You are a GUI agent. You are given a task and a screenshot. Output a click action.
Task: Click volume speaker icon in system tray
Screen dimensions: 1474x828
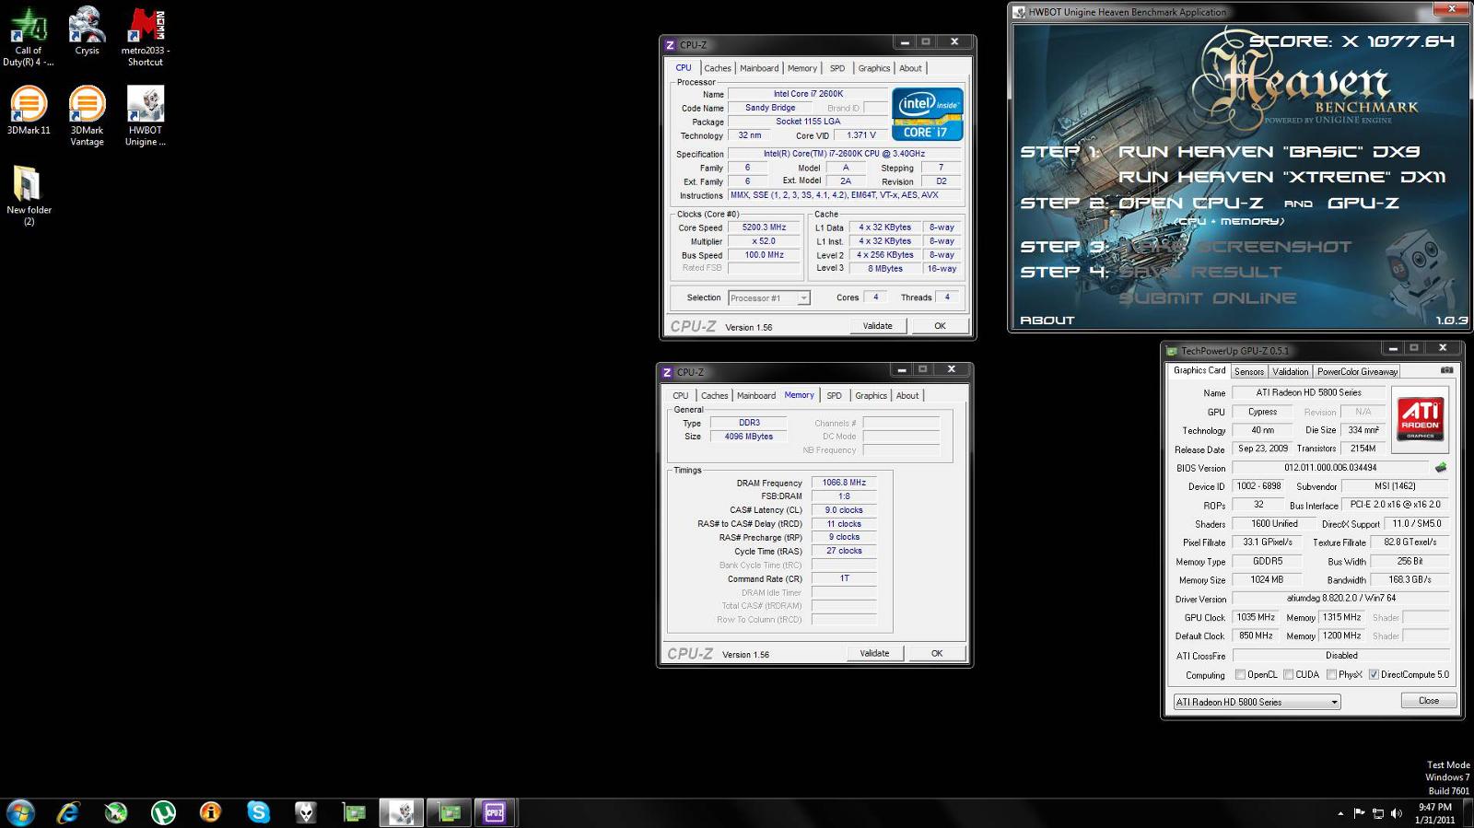[x=1397, y=813]
